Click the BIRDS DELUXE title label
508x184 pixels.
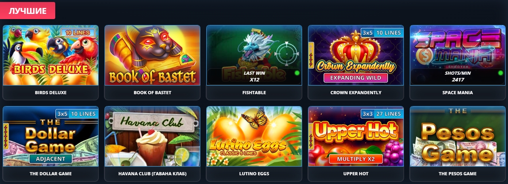(x=50, y=93)
